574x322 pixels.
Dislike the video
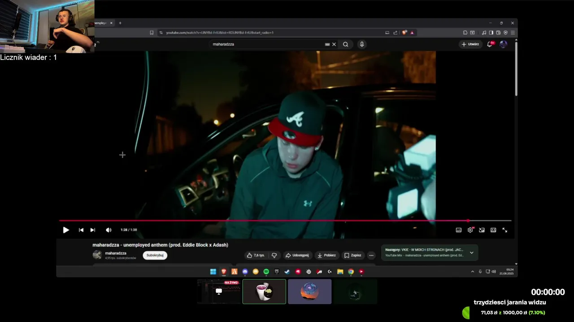(274, 255)
